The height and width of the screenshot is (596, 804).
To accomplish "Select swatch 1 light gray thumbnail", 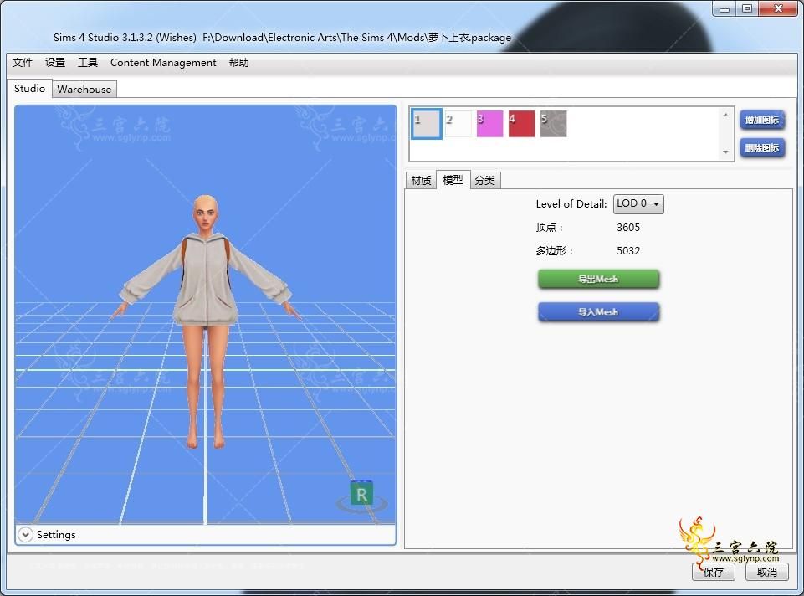I will click(x=427, y=124).
